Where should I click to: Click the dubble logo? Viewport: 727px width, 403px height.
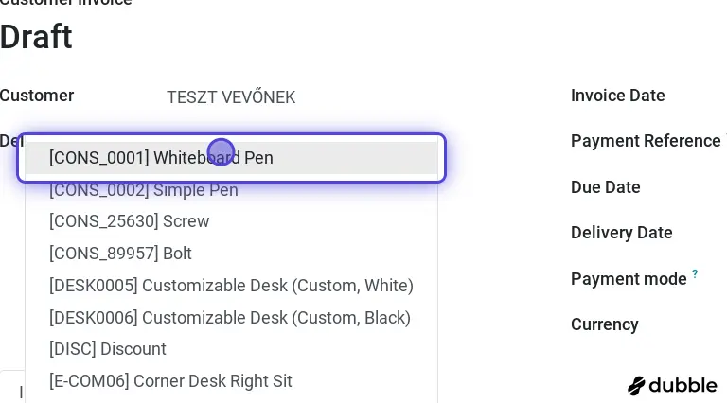tap(672, 385)
